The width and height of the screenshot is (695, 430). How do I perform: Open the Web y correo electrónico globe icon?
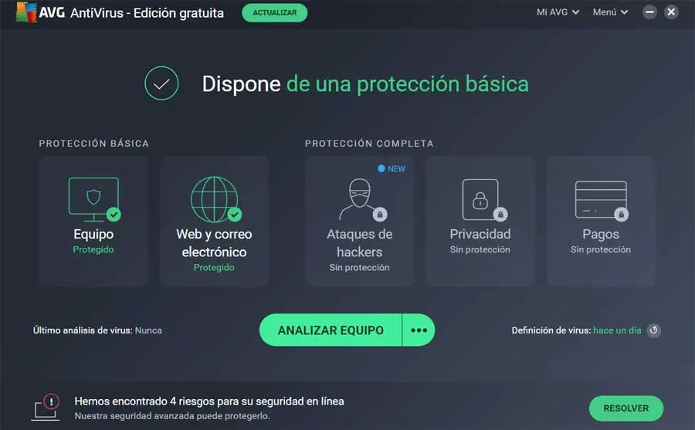215,199
